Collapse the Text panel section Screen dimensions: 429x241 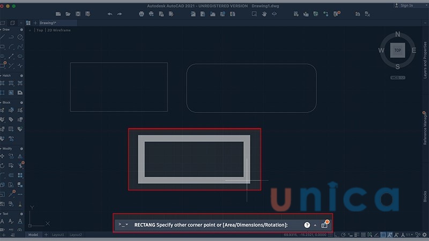tap(1, 214)
